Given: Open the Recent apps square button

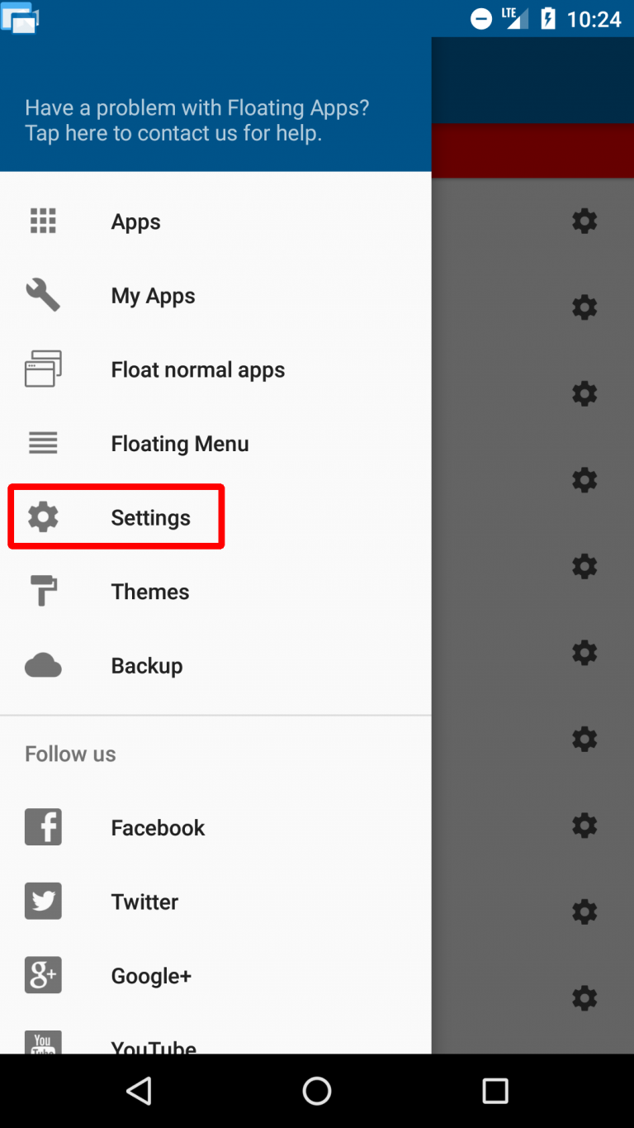Looking at the screenshot, I should (x=494, y=1090).
